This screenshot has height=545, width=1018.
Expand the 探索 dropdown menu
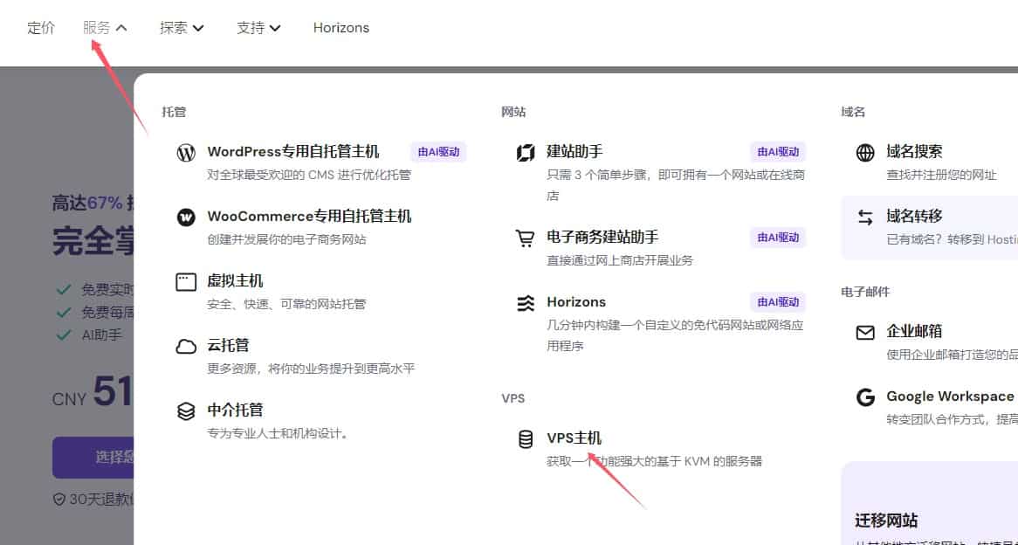182,28
